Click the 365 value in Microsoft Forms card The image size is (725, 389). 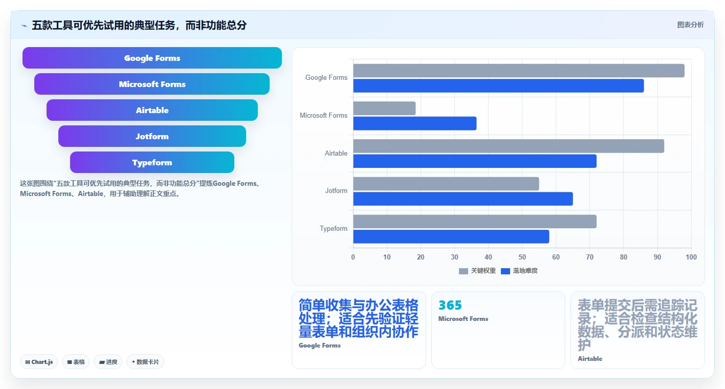coord(450,306)
